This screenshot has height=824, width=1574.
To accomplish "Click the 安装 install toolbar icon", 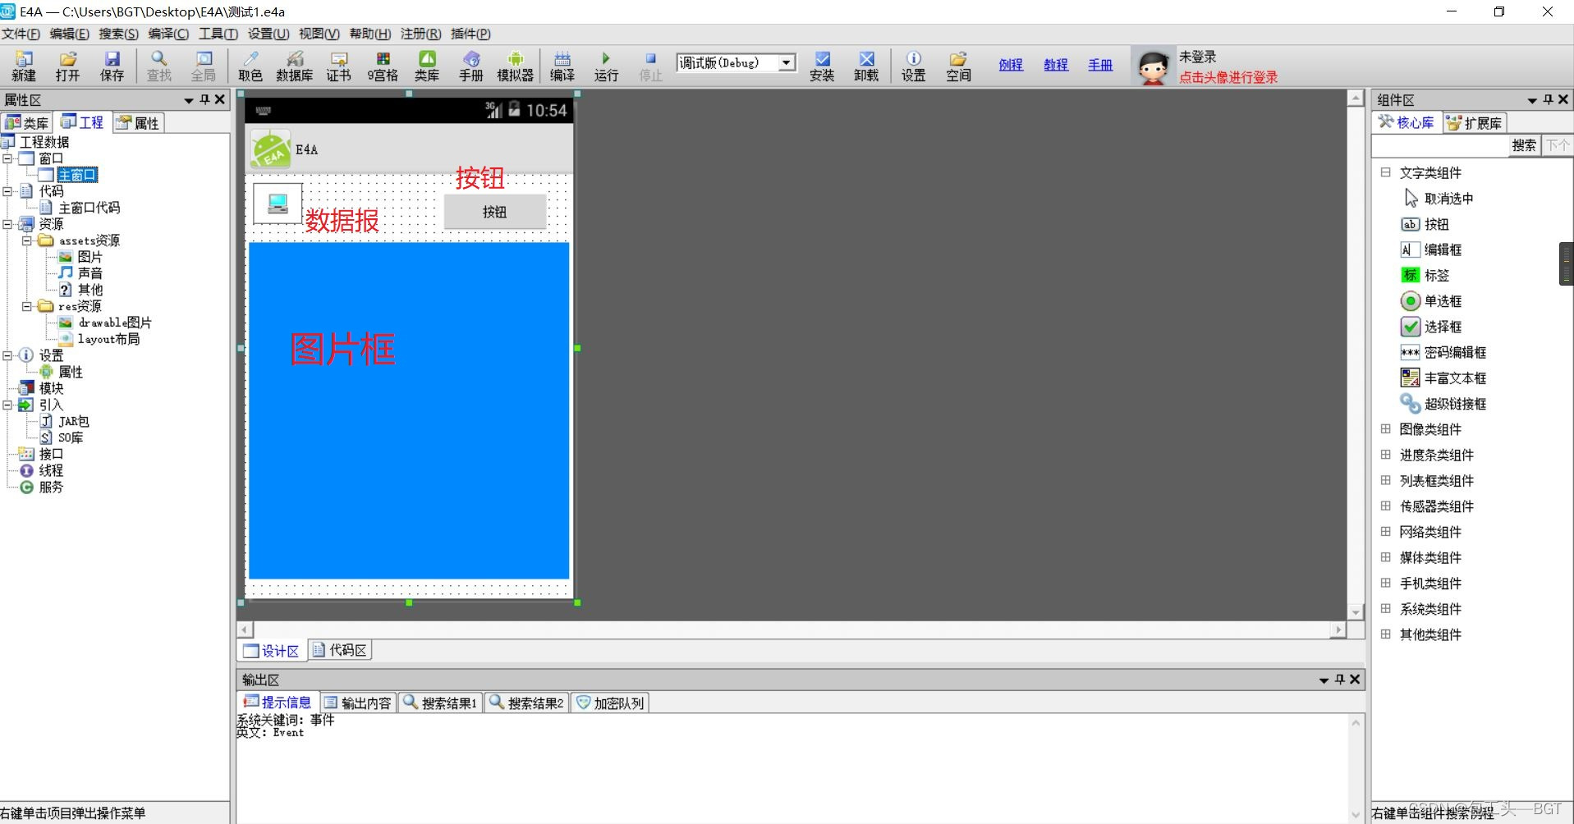I will pos(822,66).
